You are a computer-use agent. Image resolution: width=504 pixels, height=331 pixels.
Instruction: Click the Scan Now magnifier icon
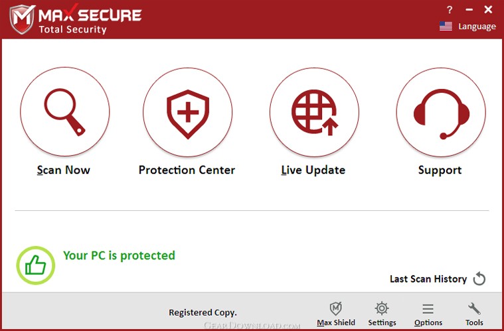(64, 111)
